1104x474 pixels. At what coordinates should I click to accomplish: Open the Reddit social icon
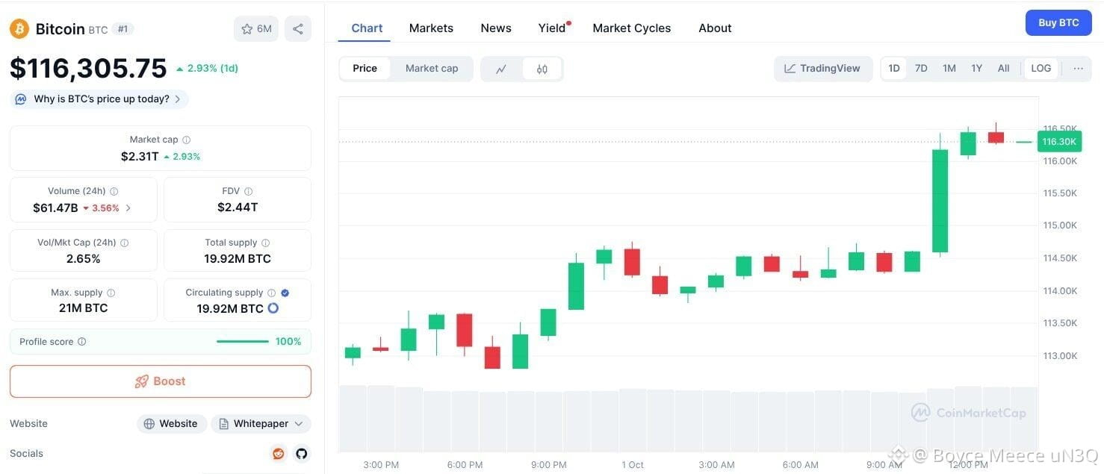279,453
